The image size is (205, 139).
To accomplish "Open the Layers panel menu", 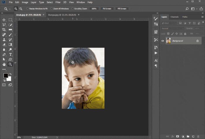I will click(x=202, y=17).
